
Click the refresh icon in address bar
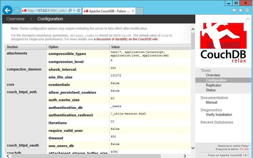pyautogui.click(x=79, y=11)
